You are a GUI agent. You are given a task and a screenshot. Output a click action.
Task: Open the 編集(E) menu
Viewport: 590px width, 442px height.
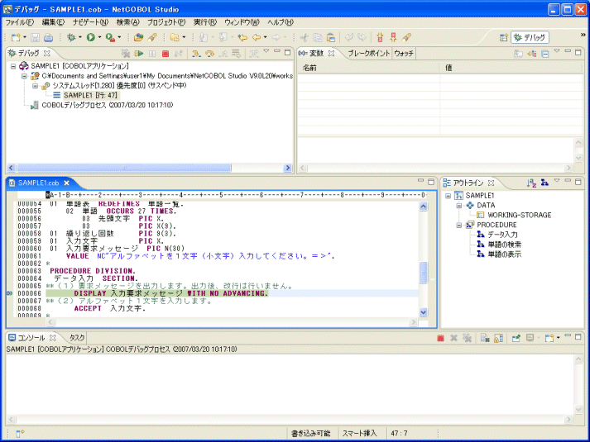(53, 22)
